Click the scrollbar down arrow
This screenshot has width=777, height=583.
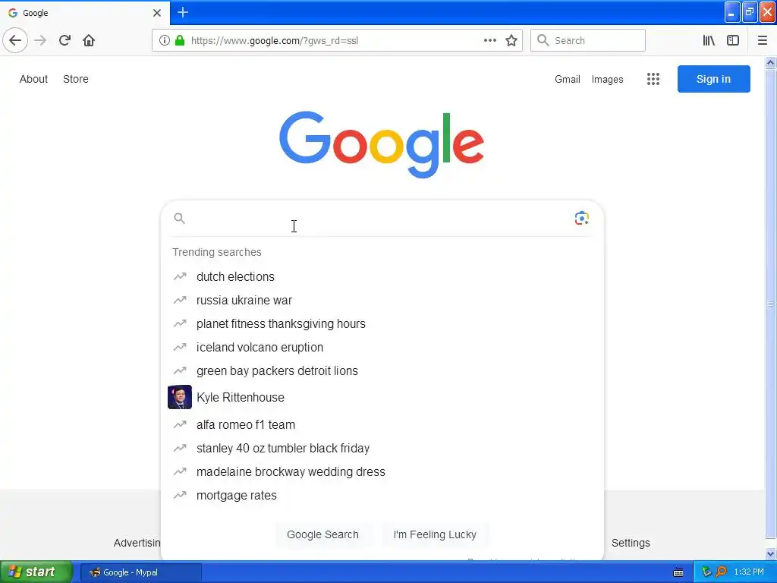(770, 553)
